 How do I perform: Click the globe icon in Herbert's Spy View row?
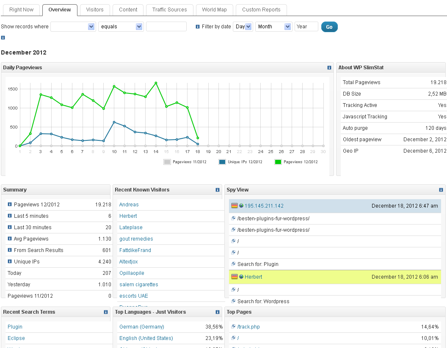pyautogui.click(x=241, y=277)
